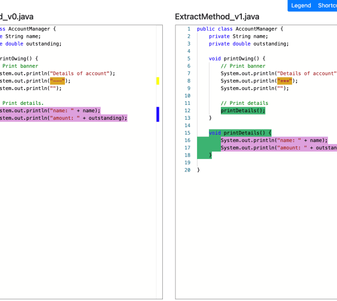The height and width of the screenshot is (301, 337).
Task: Select the highlighted printDetails() call on line 12
Action: [243, 111]
